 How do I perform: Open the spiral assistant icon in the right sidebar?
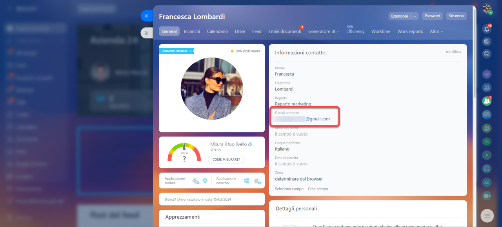tap(487, 41)
